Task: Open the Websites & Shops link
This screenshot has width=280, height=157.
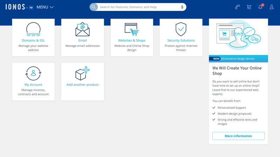Action: click(x=132, y=40)
